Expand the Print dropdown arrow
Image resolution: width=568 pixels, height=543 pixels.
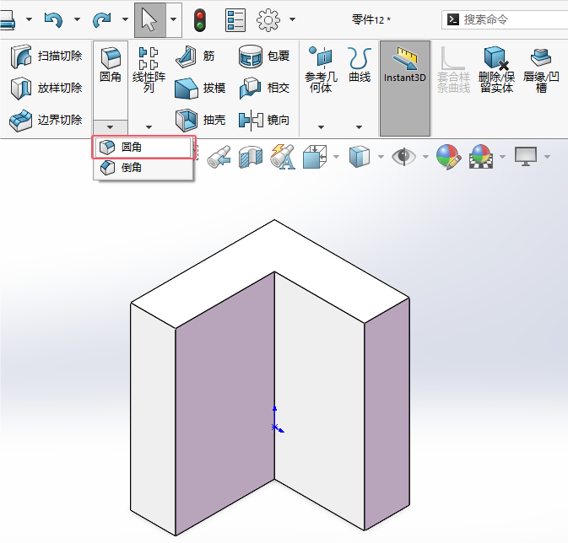pyautogui.click(x=29, y=19)
